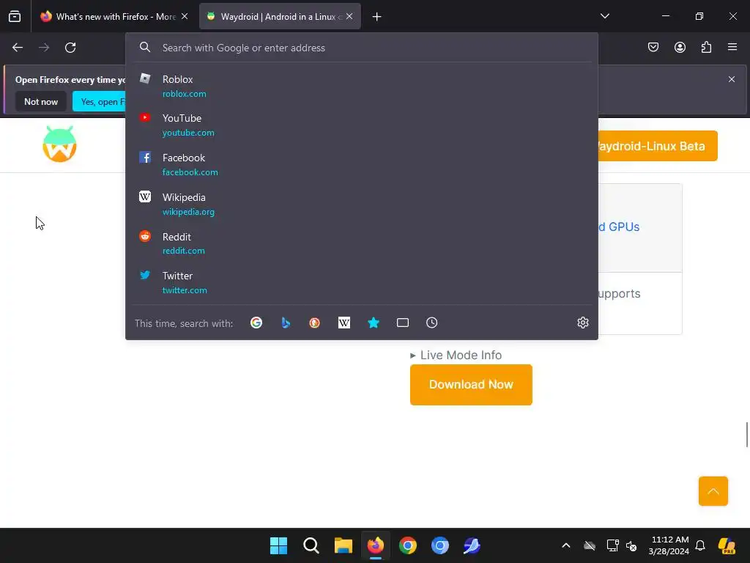Select the Wikipedia suggestion

[362, 204]
